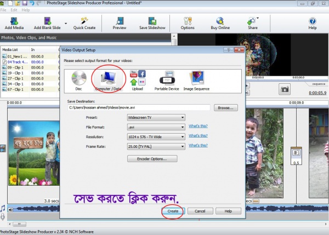Open the File menu
Image resolution: width=329 pixels, height=235 pixels.
[3, 10]
